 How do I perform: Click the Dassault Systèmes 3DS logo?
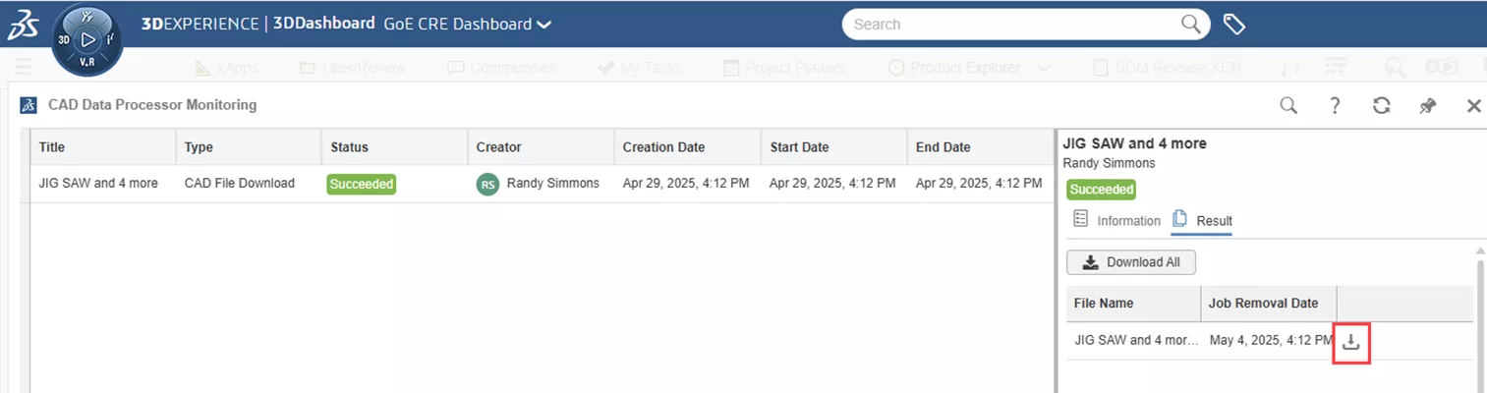(23, 28)
